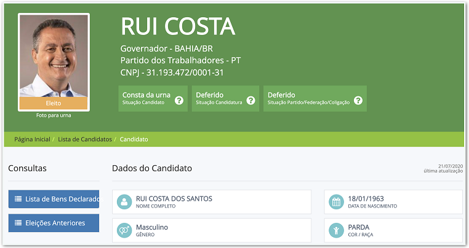
Task: Click the gender symbols icon beside Masculino
Action: pyautogui.click(x=124, y=230)
